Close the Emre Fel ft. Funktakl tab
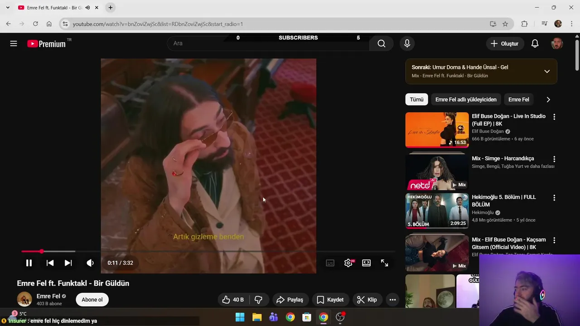Screen dimensions: 580x326 (97, 8)
